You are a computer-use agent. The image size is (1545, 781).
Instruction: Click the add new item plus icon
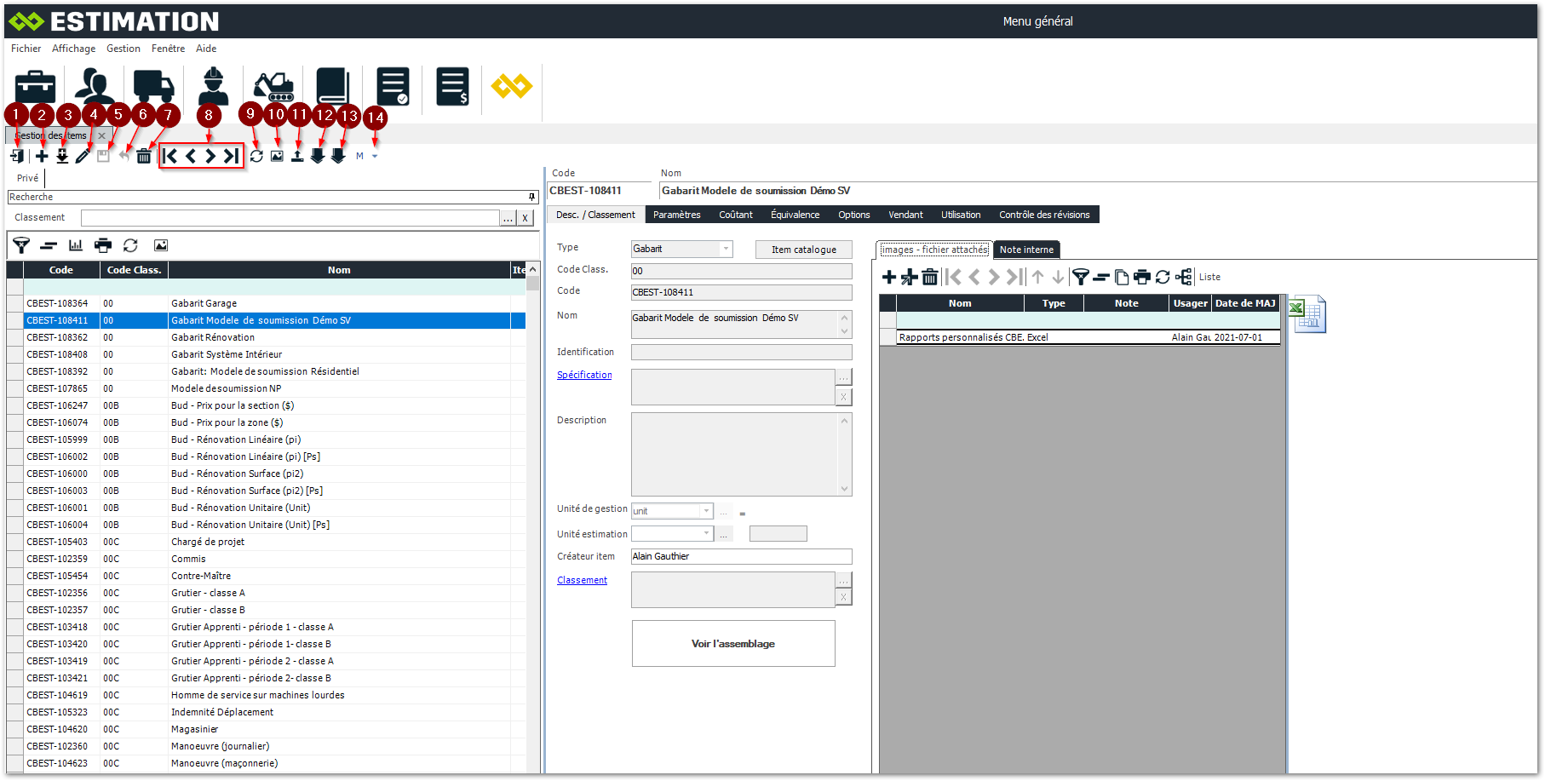(42, 156)
